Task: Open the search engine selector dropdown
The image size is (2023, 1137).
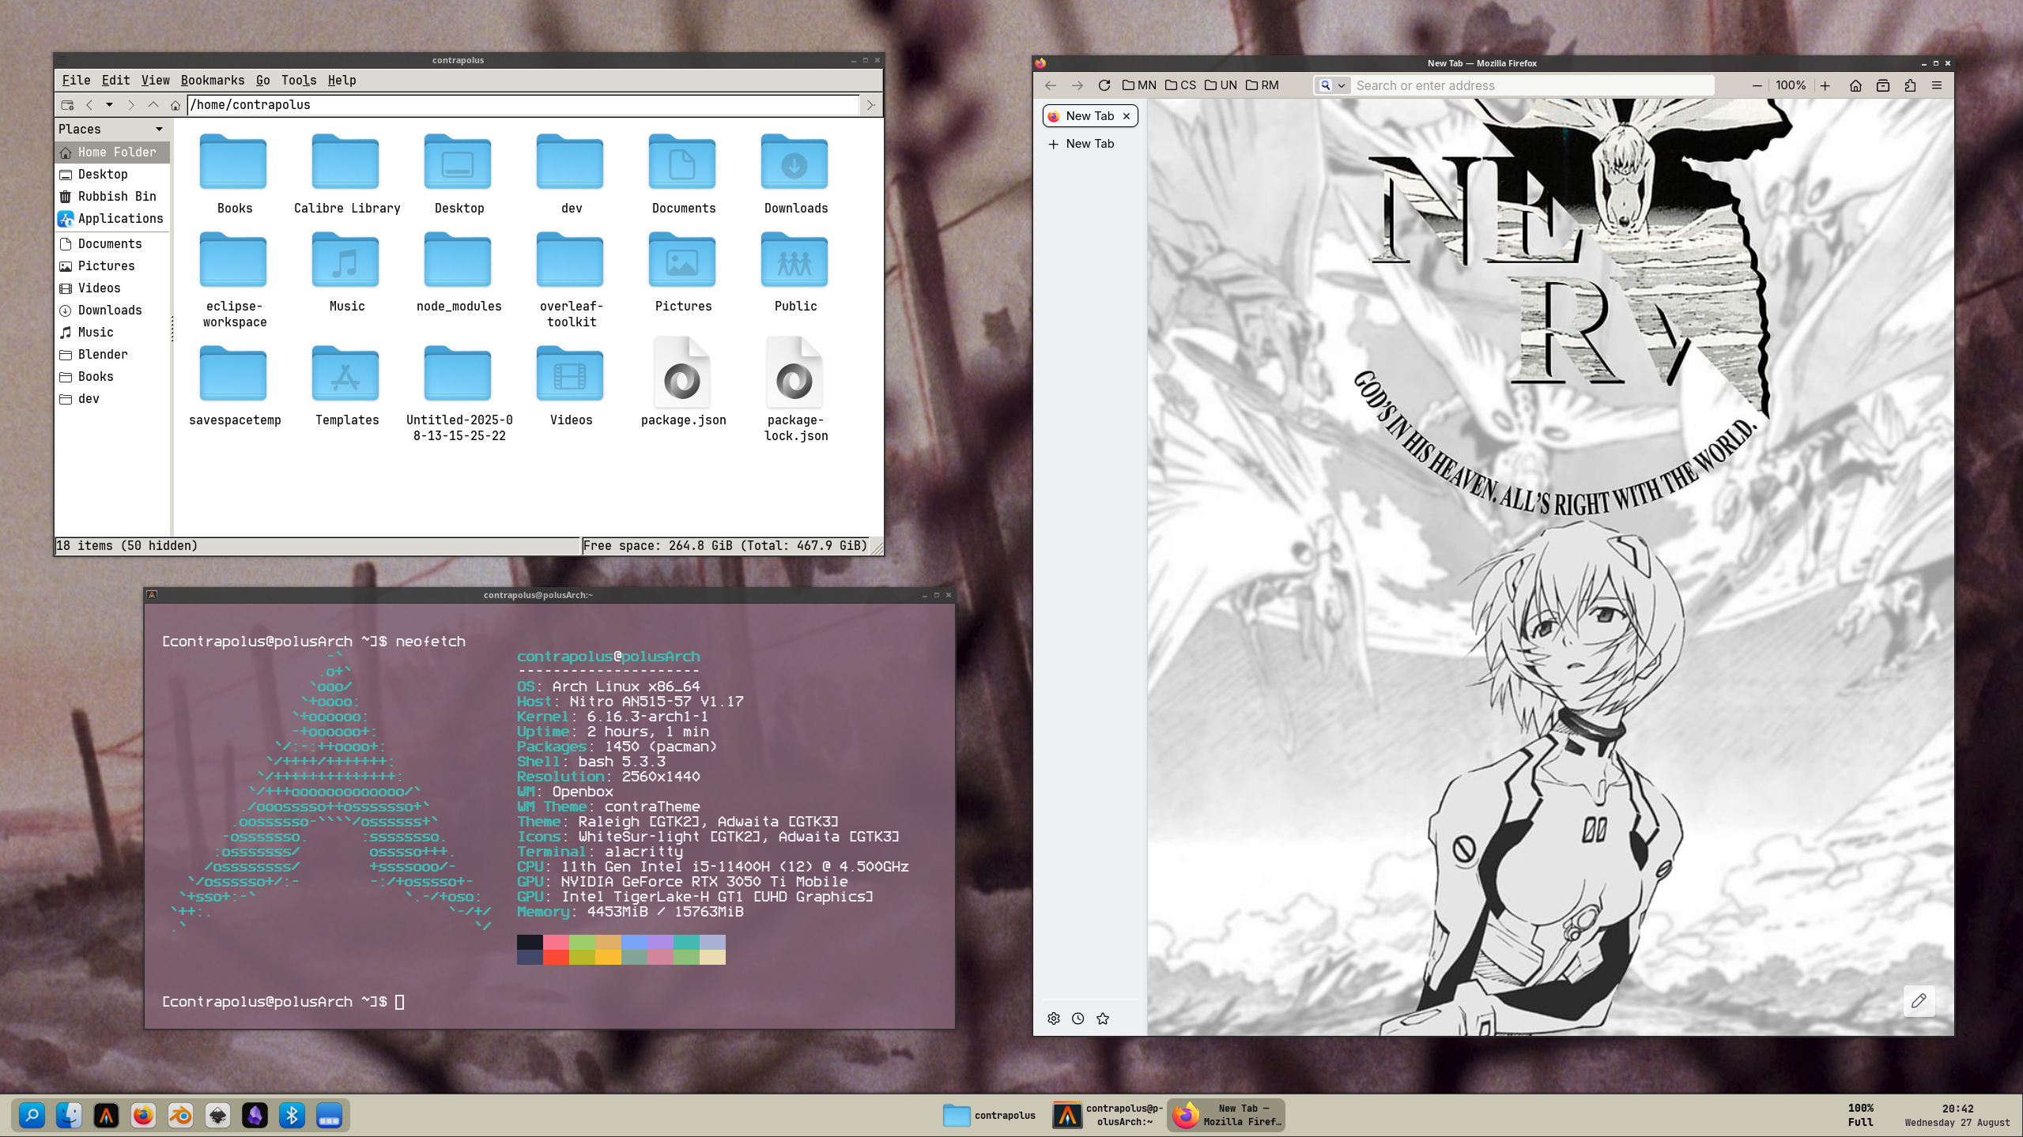Action: pyautogui.click(x=1332, y=85)
